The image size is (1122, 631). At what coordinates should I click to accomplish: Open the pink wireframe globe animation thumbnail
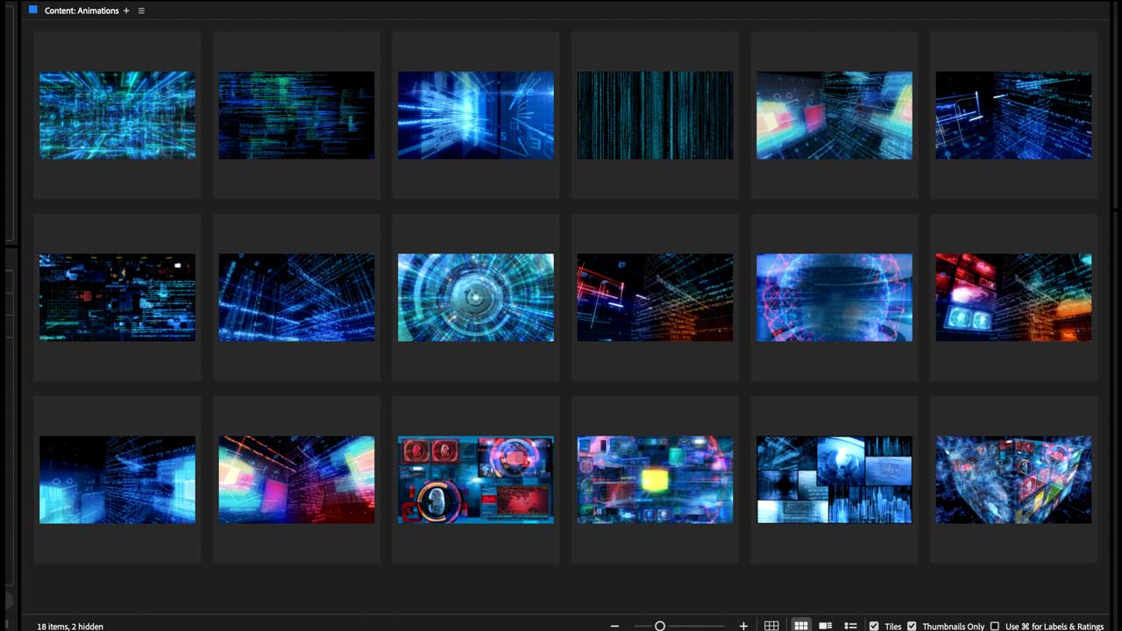(x=834, y=297)
